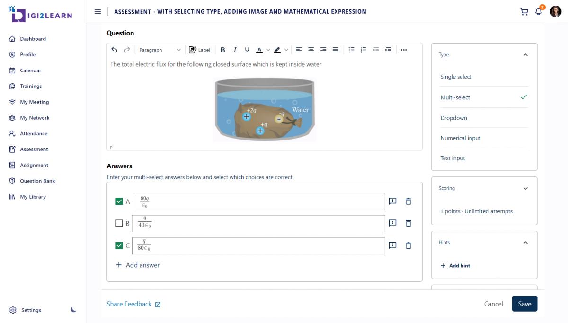Choose Single select question type
Image resolution: width=568 pixels, height=323 pixels.
pos(484,77)
